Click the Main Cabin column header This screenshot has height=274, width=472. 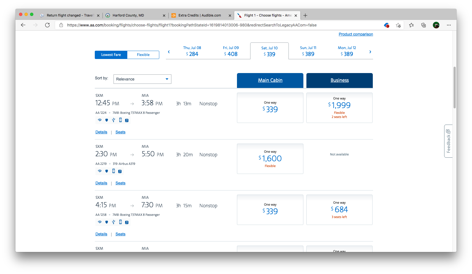270,80
